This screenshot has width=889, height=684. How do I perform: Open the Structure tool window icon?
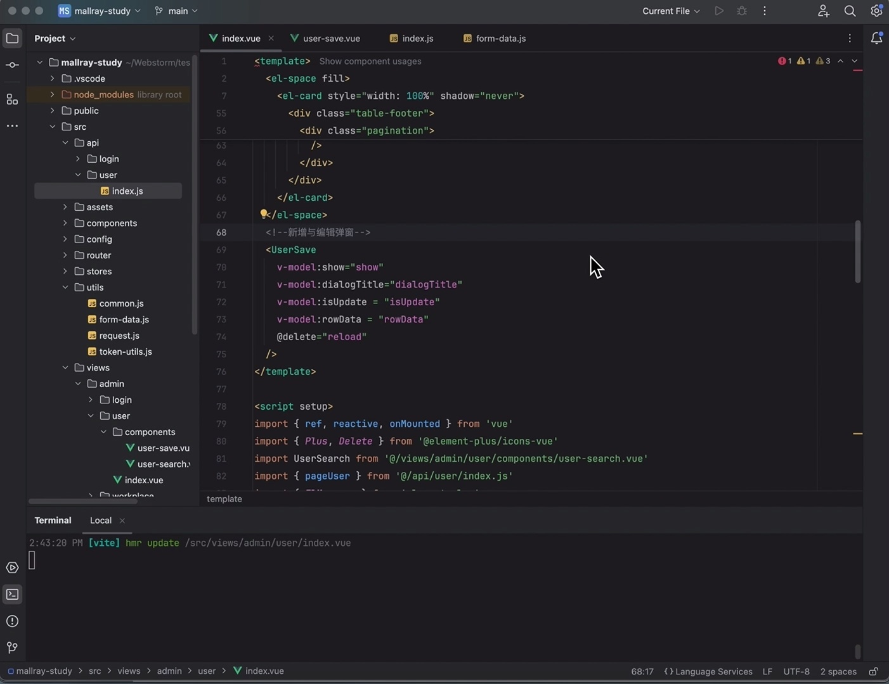point(12,99)
